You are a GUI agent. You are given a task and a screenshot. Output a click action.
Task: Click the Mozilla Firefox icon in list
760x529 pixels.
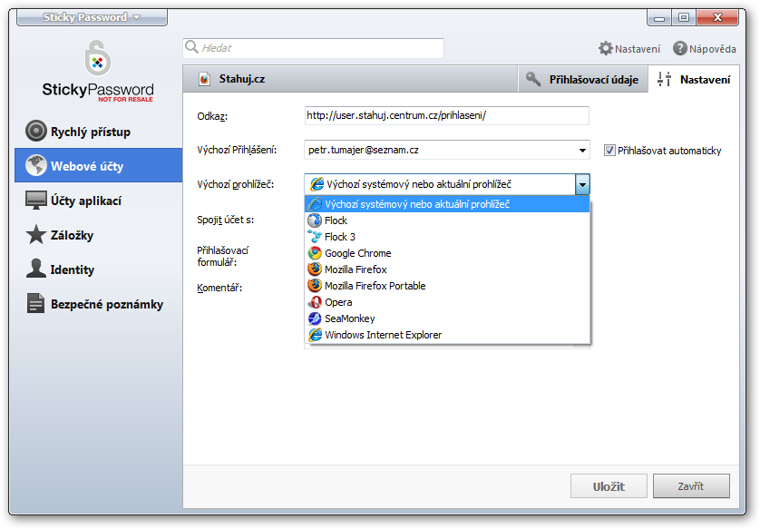point(315,269)
